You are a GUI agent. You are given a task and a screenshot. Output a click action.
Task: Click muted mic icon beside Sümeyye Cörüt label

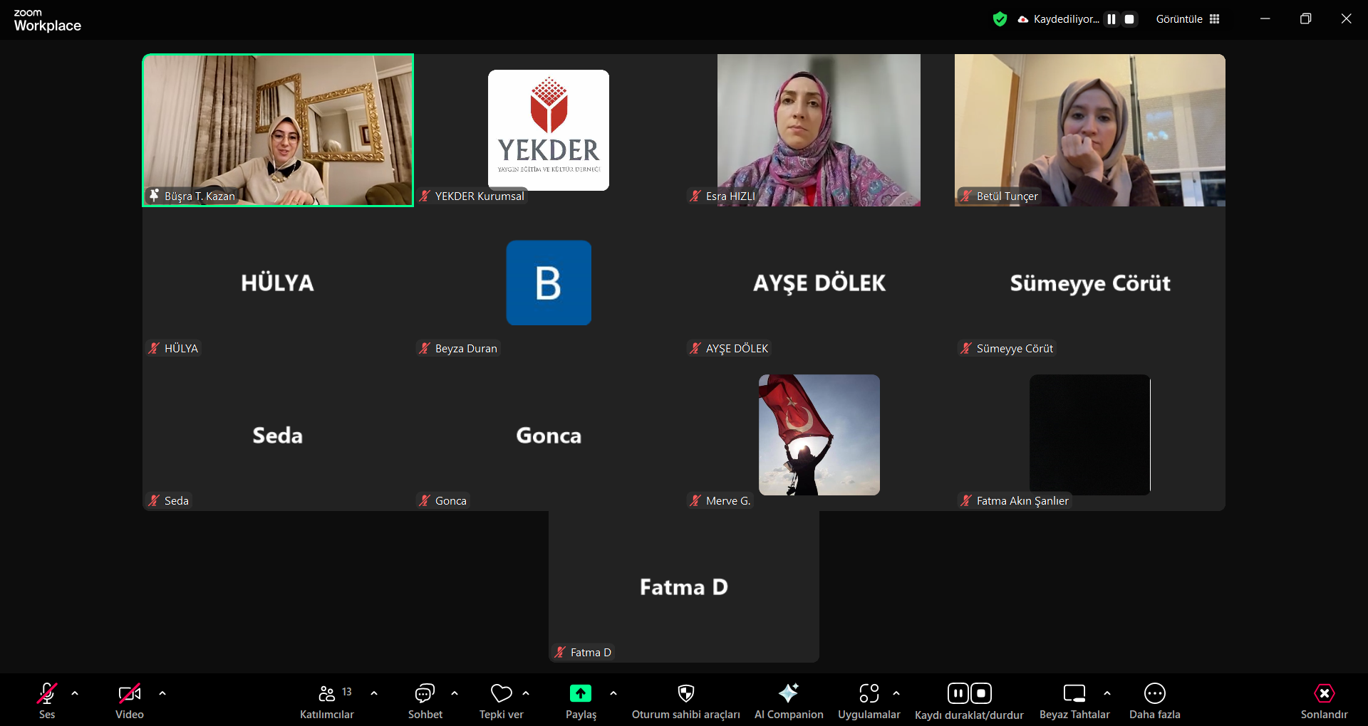pyautogui.click(x=966, y=348)
